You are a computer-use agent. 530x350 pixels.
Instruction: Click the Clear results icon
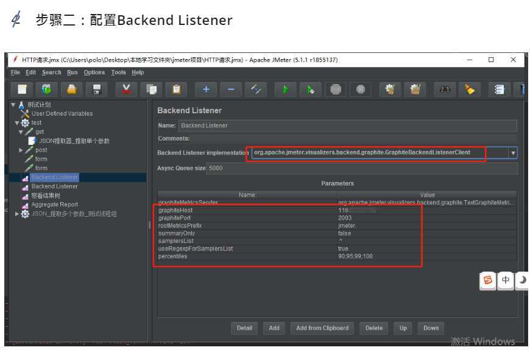tap(390, 89)
